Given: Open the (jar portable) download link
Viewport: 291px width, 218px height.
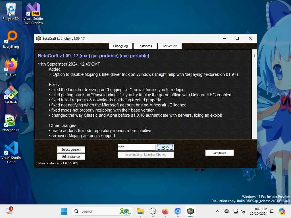Looking at the screenshot, I should coord(105,56).
